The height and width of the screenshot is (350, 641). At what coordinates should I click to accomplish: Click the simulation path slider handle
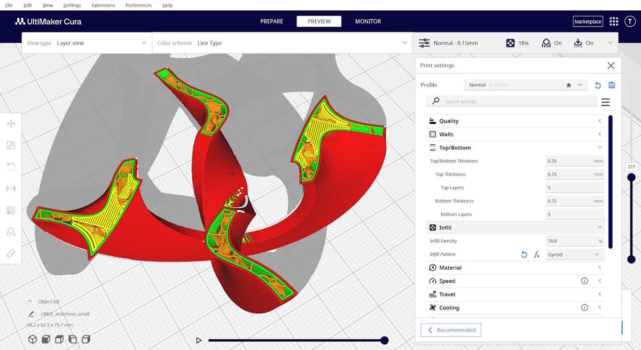tap(385, 340)
